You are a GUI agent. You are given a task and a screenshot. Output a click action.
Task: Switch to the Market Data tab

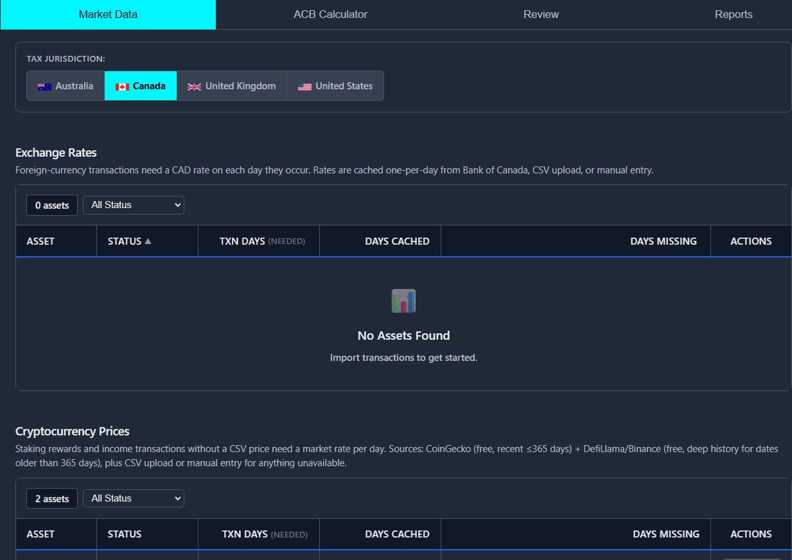click(x=108, y=14)
